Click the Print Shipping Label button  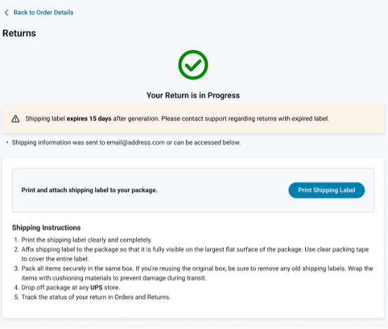pos(326,190)
